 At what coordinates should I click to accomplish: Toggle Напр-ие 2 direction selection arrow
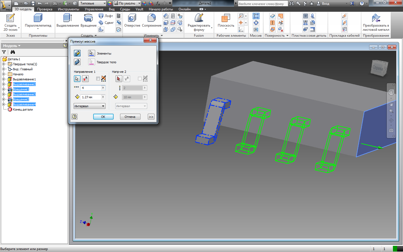[x=119, y=79]
